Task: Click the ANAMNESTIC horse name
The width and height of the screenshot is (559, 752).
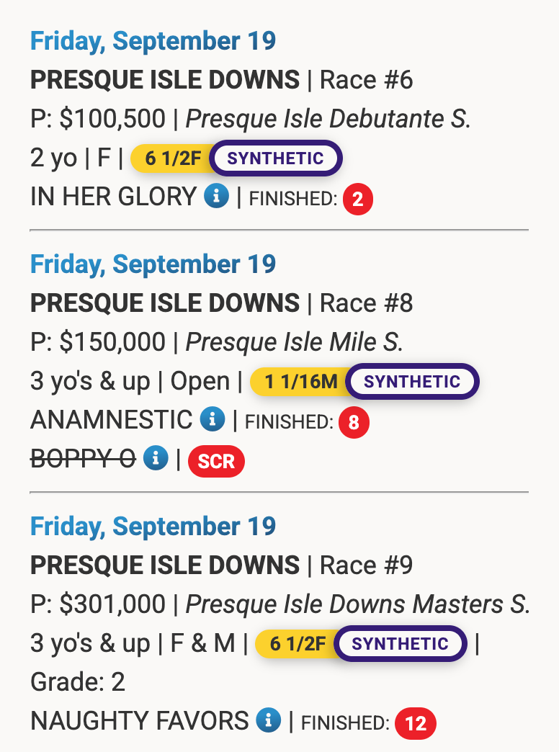Action: 111,420
